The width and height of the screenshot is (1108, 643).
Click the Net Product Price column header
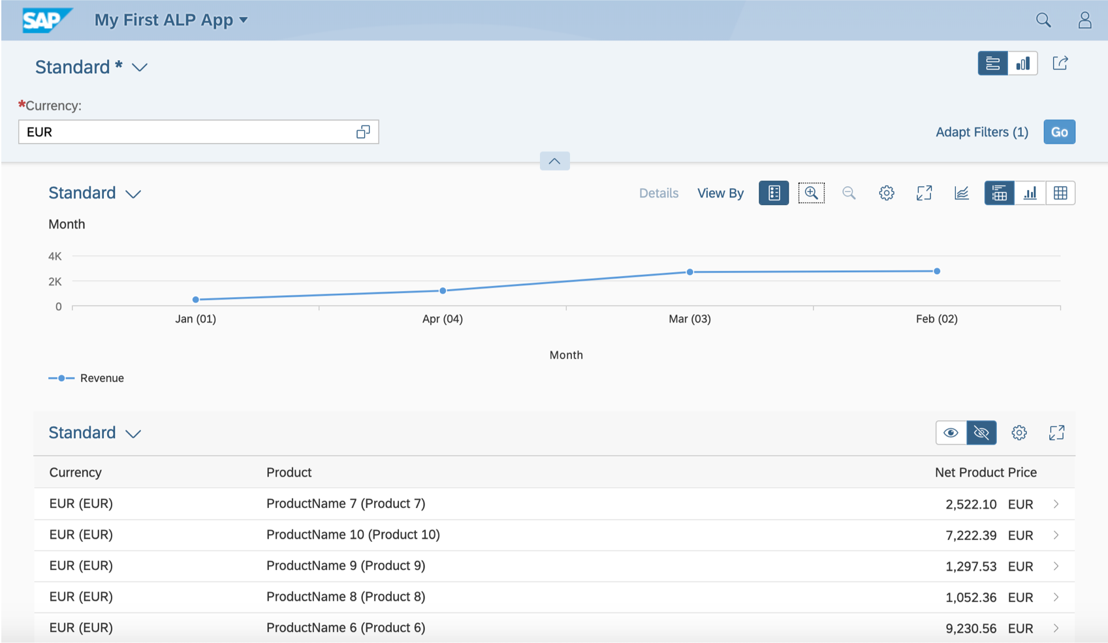click(986, 473)
